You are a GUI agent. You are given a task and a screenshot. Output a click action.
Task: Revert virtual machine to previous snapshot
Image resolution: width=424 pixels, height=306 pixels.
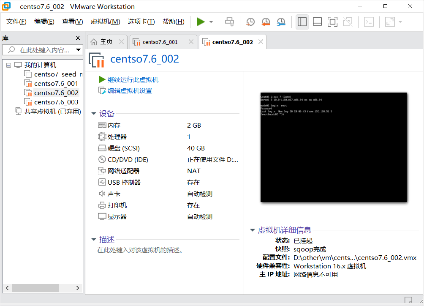pyautogui.click(x=266, y=22)
